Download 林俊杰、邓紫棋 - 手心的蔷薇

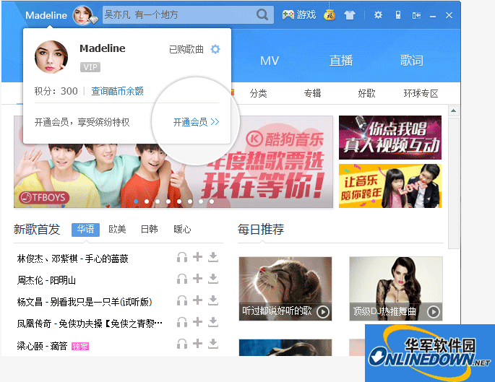213,257
